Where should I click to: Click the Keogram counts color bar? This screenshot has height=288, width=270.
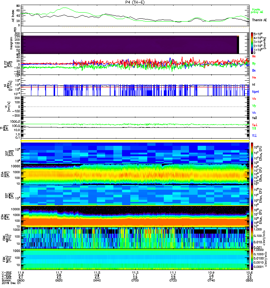[x=252, y=43]
